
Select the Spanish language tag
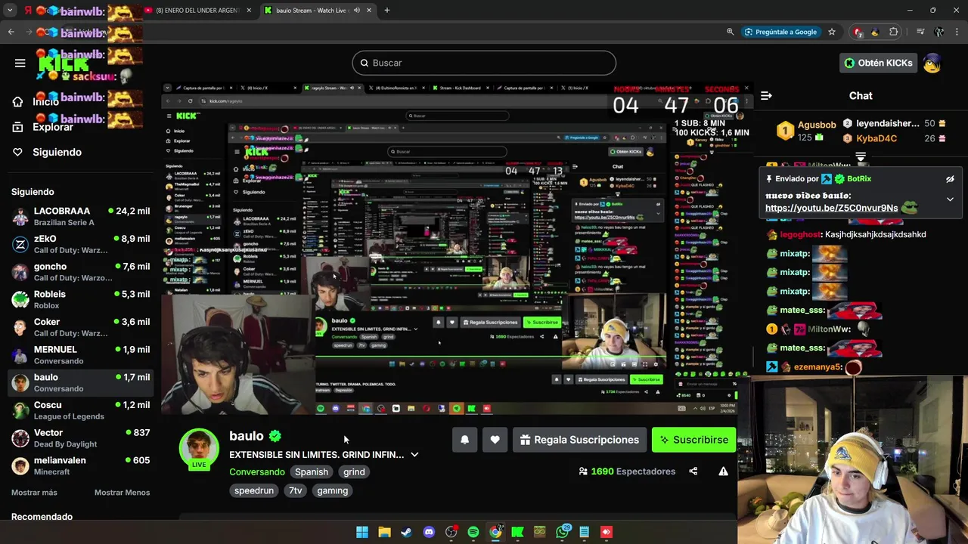tap(312, 471)
